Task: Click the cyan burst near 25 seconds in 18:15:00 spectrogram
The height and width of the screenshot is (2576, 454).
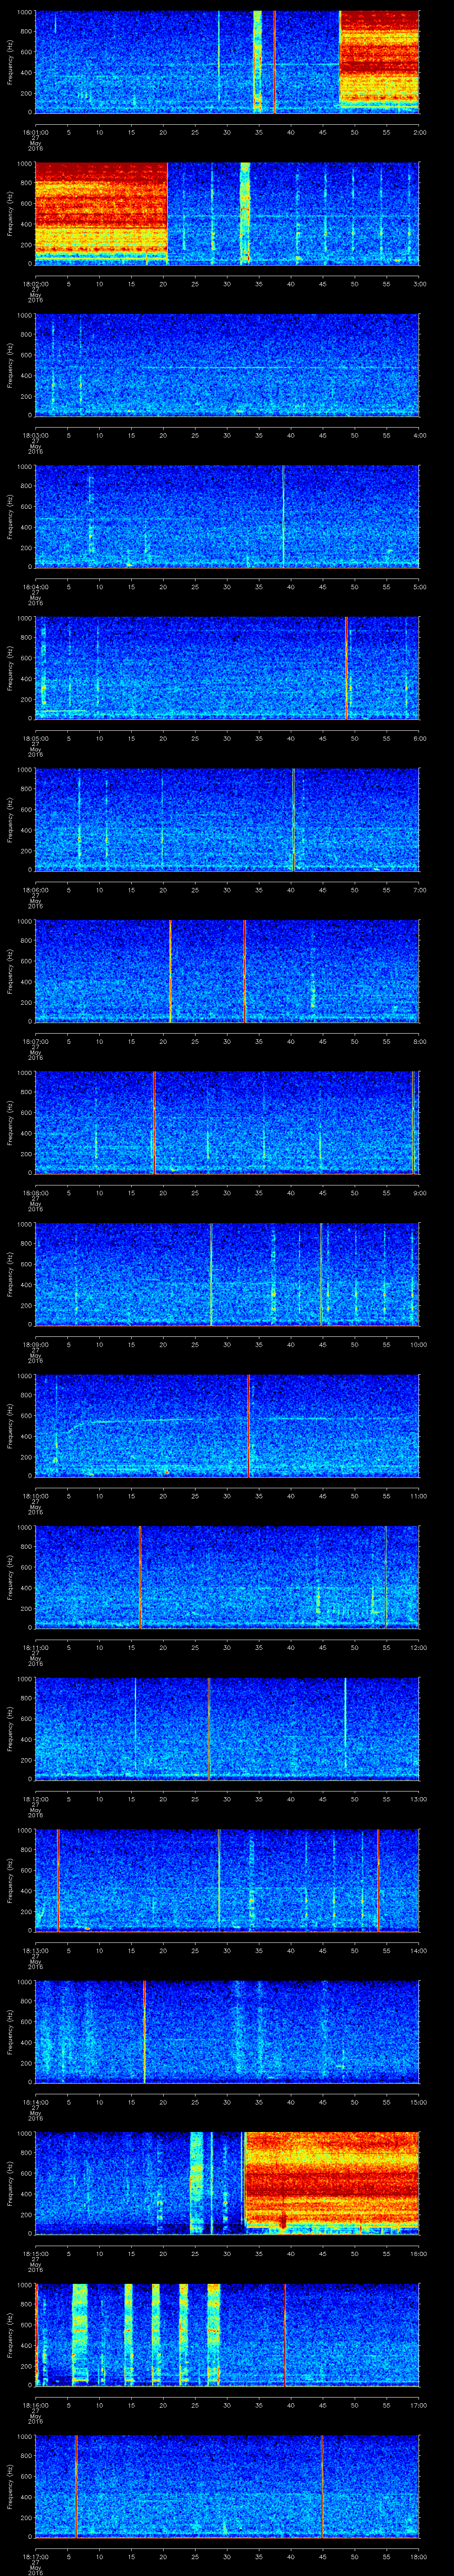Action: pos(196,2182)
